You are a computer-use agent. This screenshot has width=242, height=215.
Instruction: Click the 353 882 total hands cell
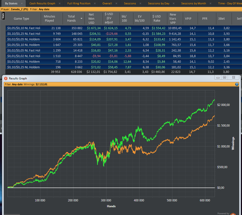(77, 28)
